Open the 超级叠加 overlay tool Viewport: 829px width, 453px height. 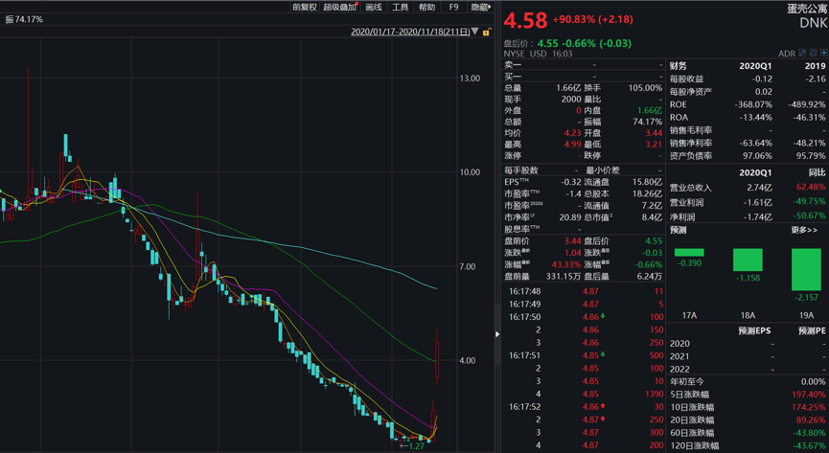tap(340, 7)
